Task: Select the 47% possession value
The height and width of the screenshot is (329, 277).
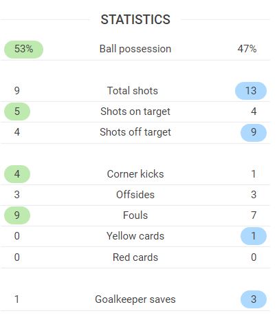Action: click(247, 49)
